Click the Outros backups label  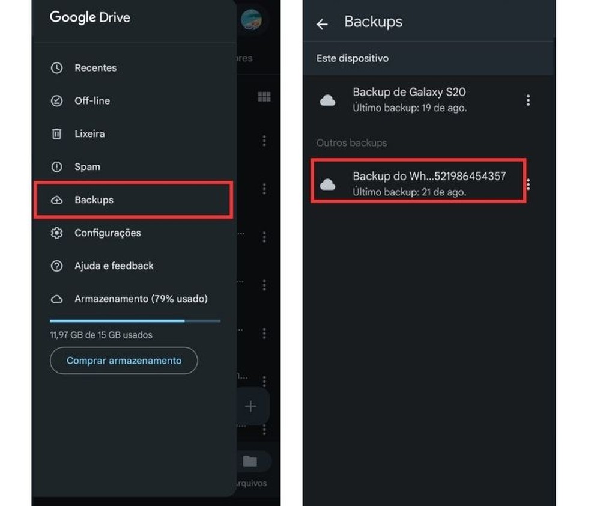click(x=352, y=143)
